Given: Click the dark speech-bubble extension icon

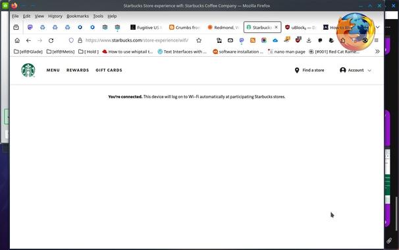Looking at the screenshot, I should pos(320,40).
